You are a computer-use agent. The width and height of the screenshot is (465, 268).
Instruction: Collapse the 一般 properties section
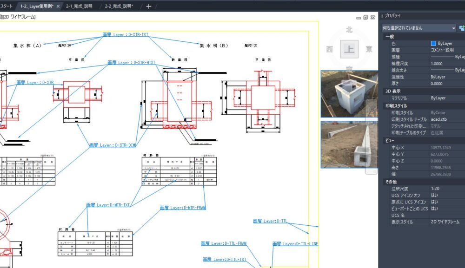390,36
